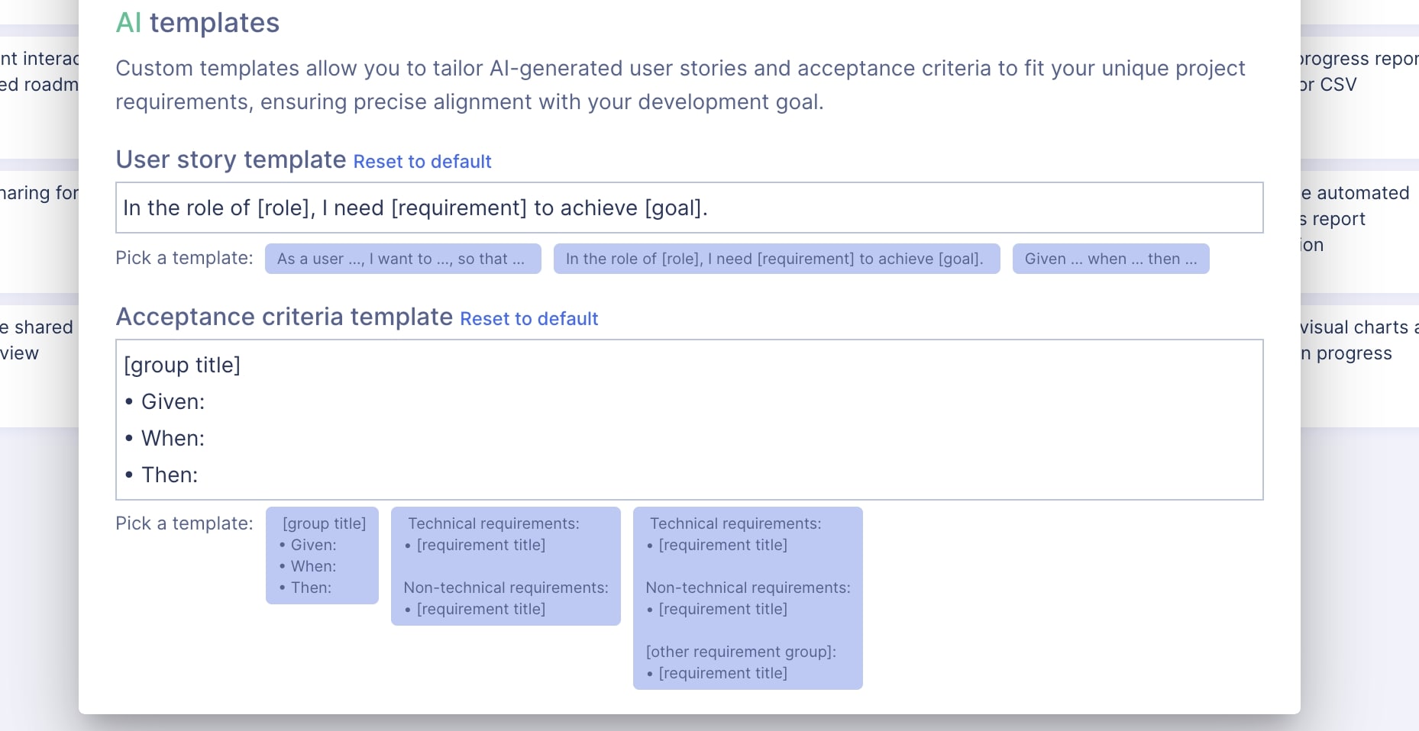Click the 'Given:' bullet line in criteria editor
This screenshot has height=731, width=1419.
pyautogui.click(x=173, y=402)
